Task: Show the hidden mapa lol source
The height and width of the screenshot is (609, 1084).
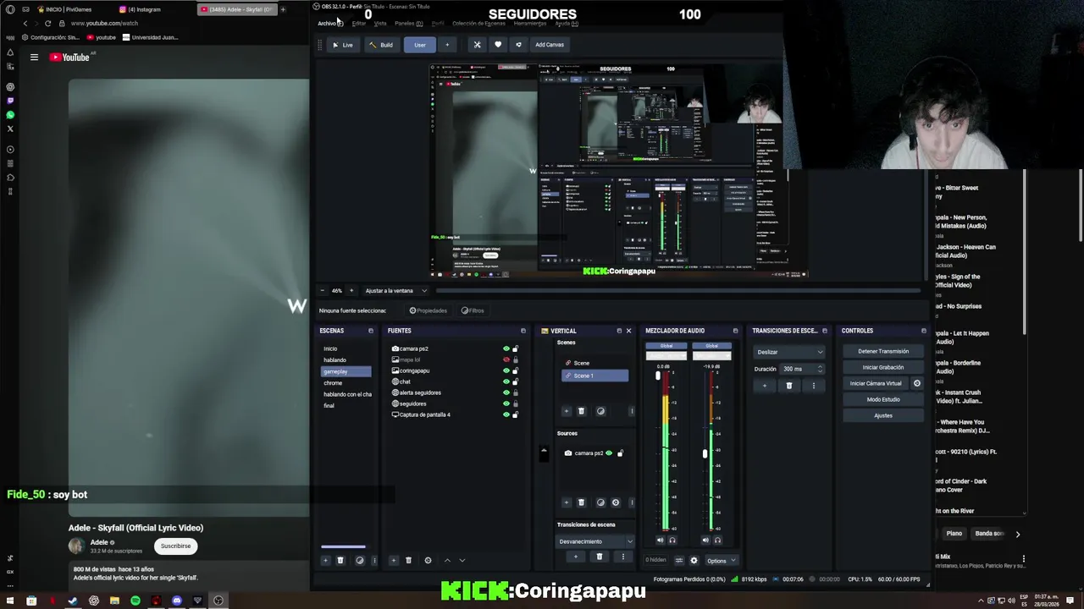Action: point(506,359)
